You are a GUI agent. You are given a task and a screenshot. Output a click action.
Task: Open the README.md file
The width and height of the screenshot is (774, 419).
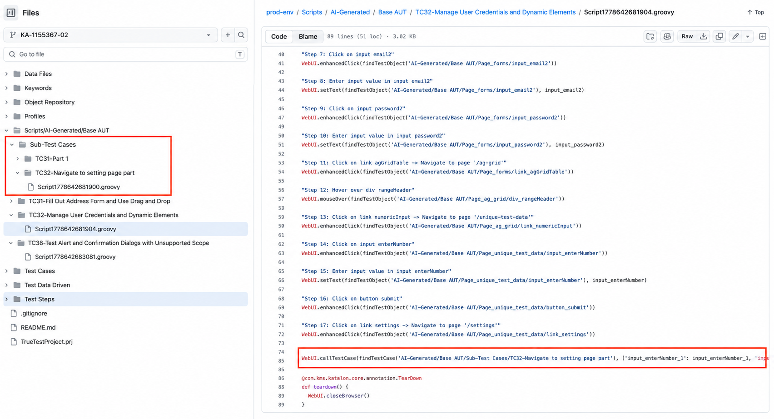click(x=38, y=327)
